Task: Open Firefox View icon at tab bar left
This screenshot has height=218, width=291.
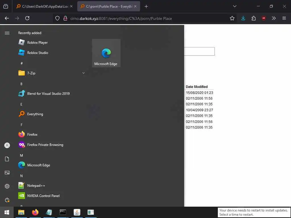Action: pyautogui.click(x=6, y=6)
